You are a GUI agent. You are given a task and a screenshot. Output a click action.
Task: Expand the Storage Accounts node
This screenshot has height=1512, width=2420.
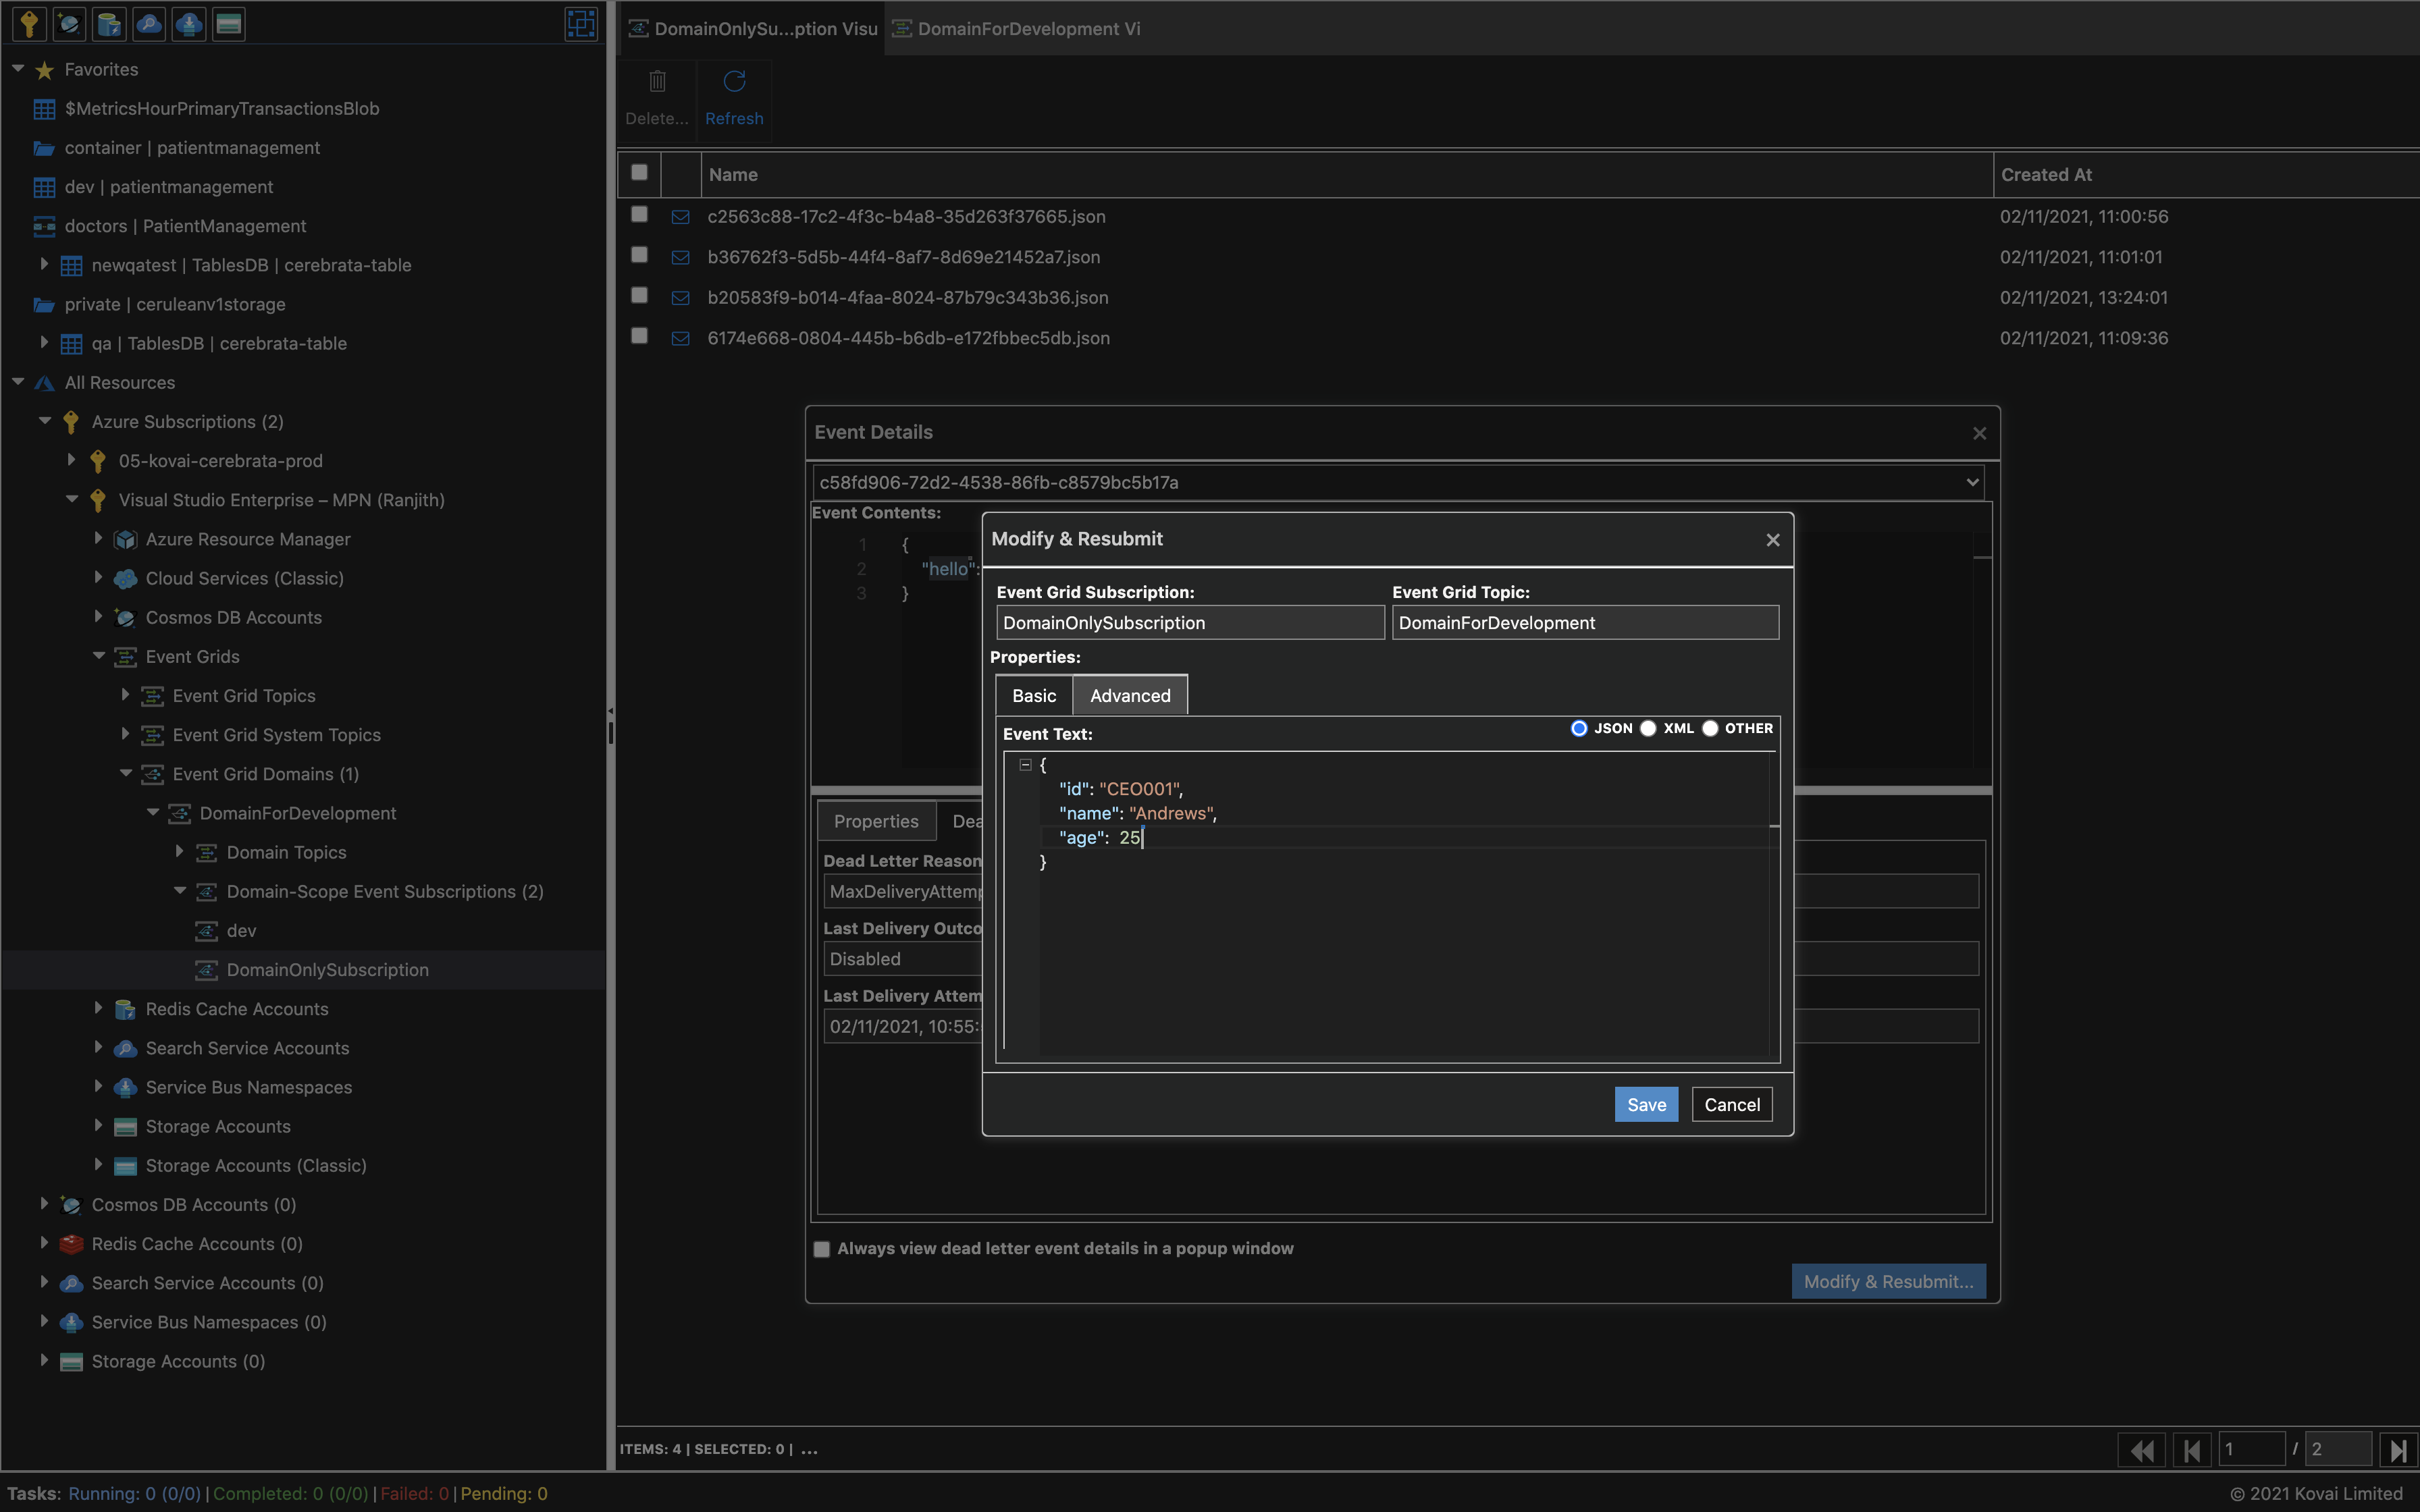pos(98,1125)
